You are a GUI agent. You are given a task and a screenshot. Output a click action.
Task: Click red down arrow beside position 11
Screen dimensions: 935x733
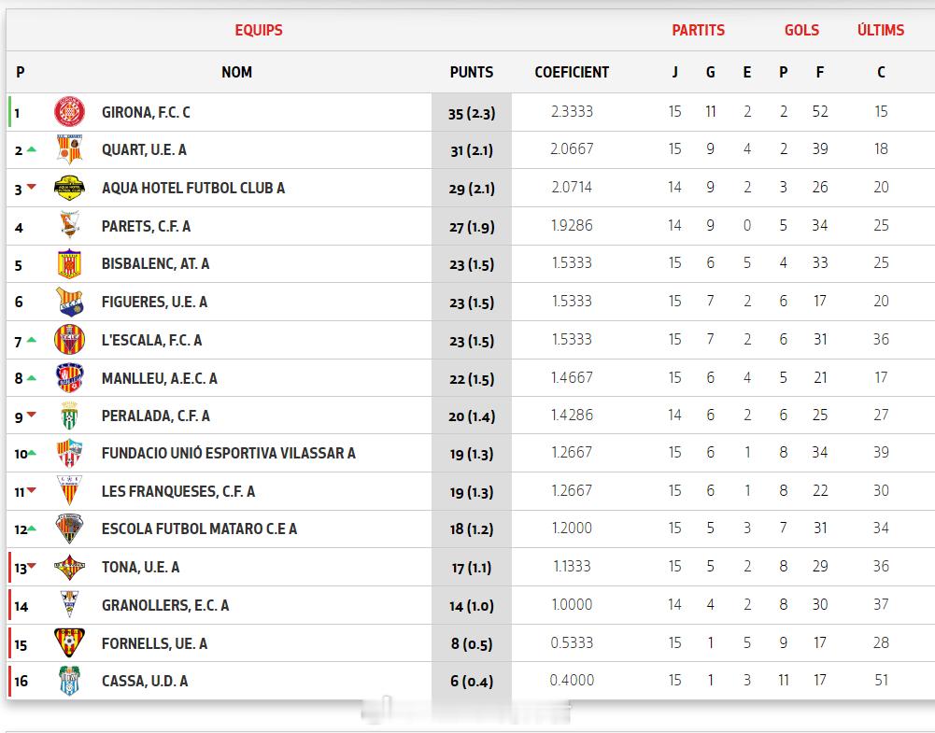(x=32, y=490)
